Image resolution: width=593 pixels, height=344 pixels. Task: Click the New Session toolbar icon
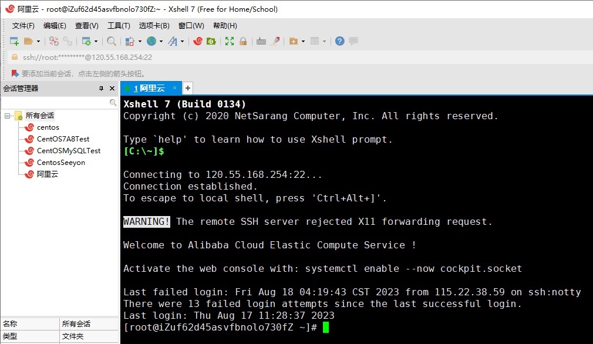(14, 41)
